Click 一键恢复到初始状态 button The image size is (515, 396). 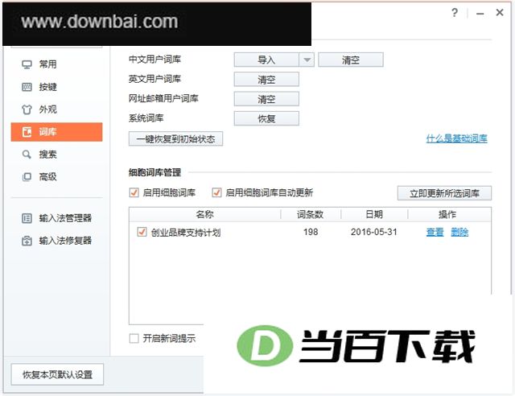[175, 139]
